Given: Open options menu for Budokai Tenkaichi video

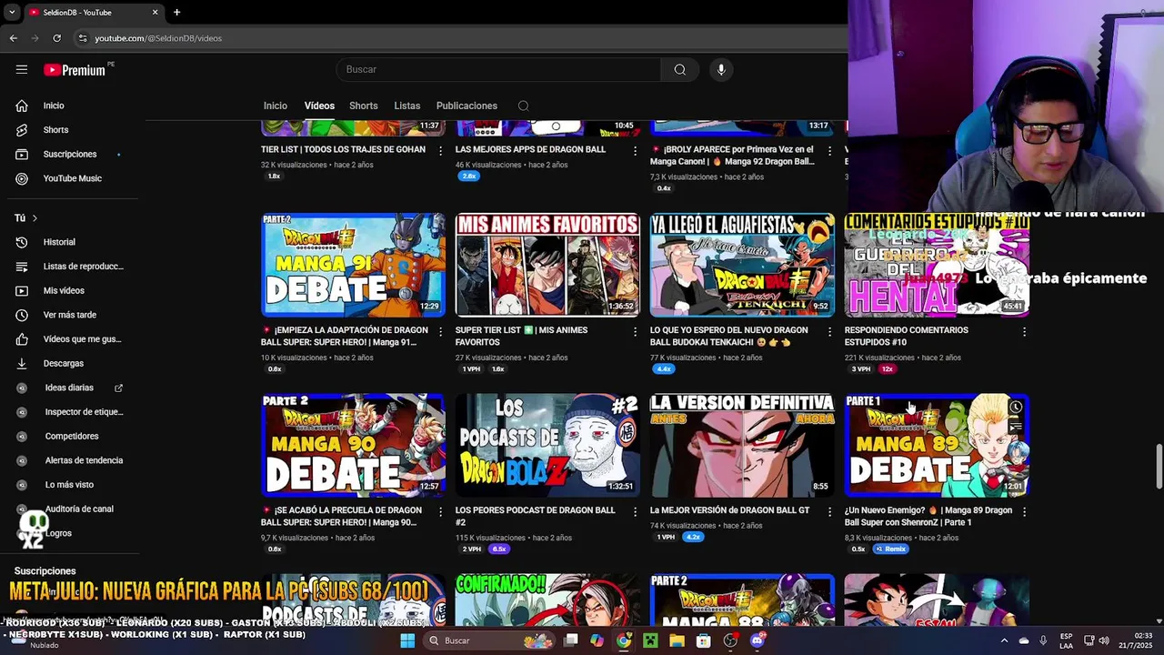Looking at the screenshot, I should (x=829, y=331).
